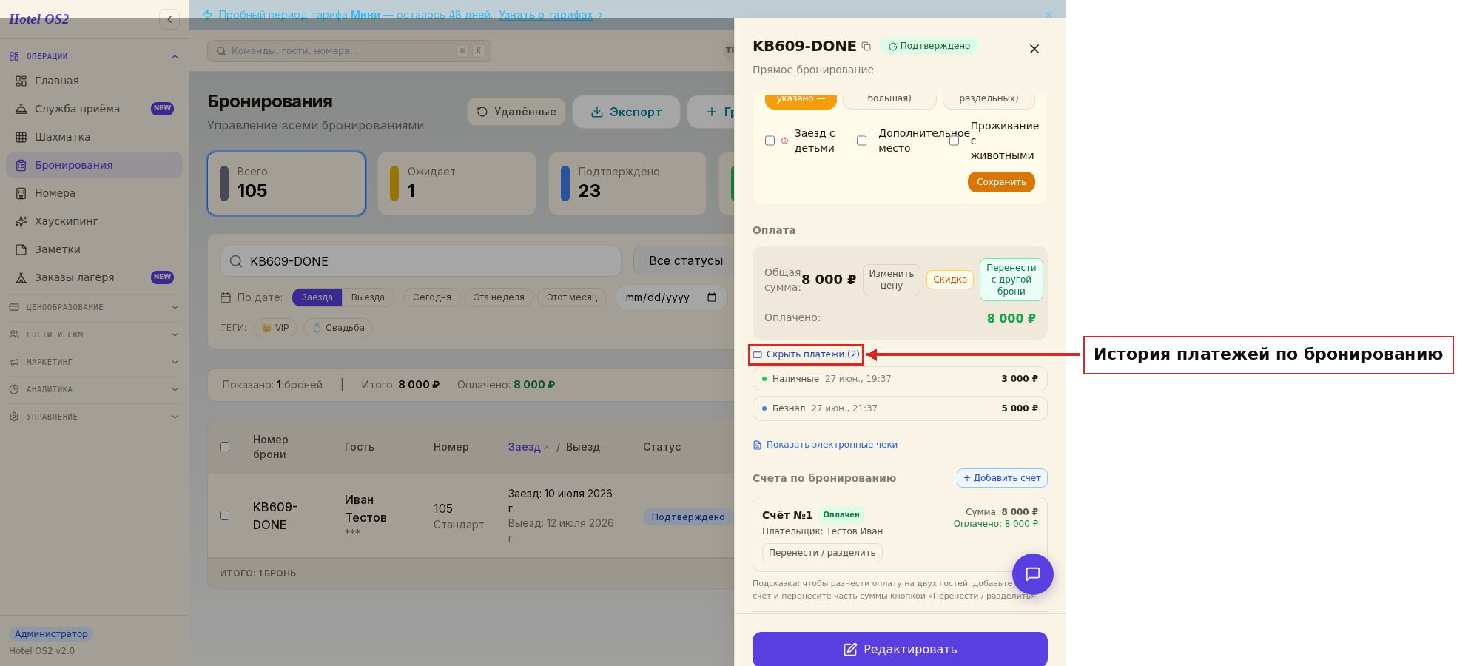Collapse the sidebar with arrow icon
The image size is (1471, 666).
click(169, 19)
